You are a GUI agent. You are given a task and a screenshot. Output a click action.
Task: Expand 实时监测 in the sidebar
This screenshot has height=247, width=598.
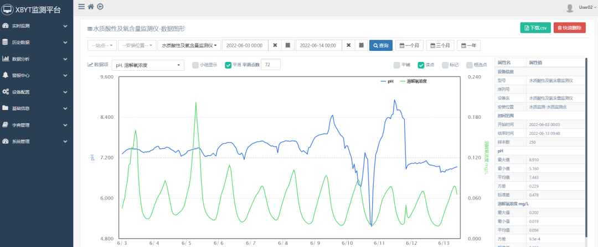[36, 26]
